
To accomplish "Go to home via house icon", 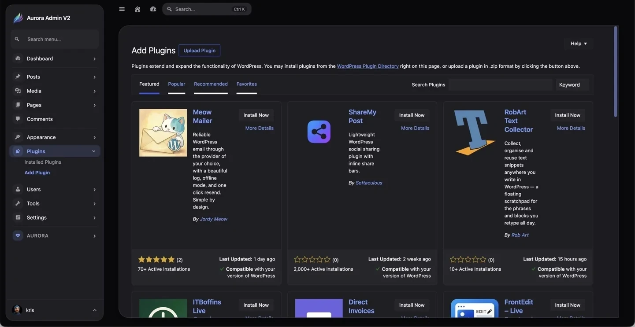I will pyautogui.click(x=137, y=9).
